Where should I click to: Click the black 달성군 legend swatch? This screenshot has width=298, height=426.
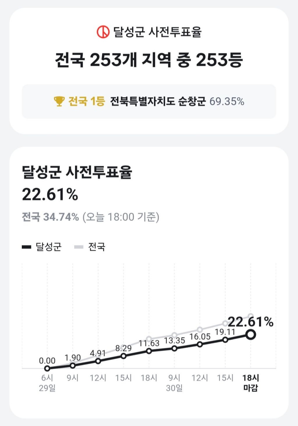point(26,247)
